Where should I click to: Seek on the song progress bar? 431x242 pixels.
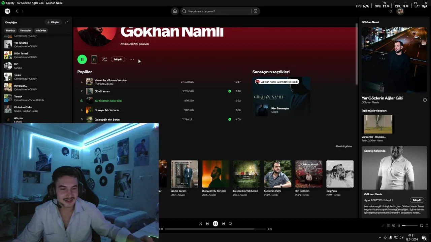pyautogui.click(x=215, y=229)
